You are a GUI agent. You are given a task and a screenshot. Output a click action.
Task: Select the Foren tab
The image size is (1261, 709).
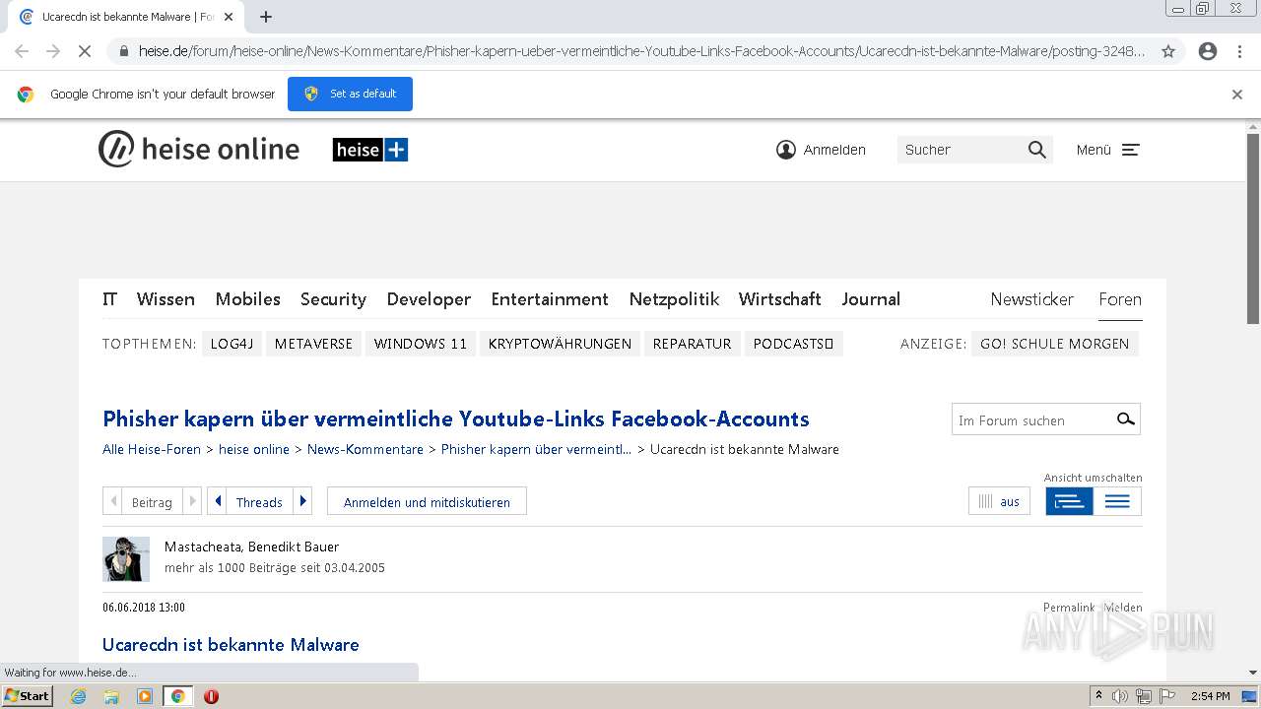(1120, 299)
